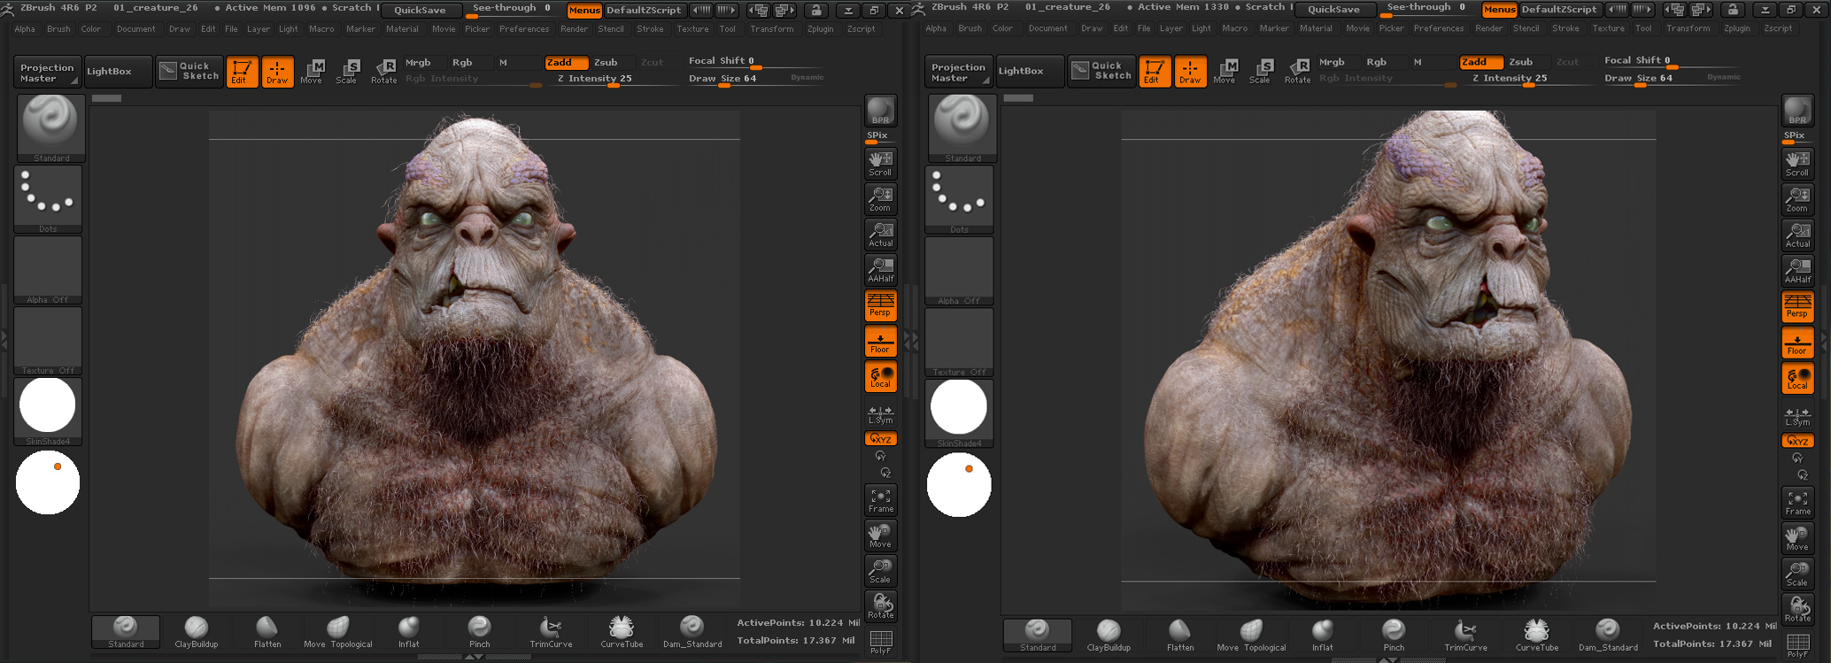
Task: Click Projection Master button in left window
Action: (47, 73)
